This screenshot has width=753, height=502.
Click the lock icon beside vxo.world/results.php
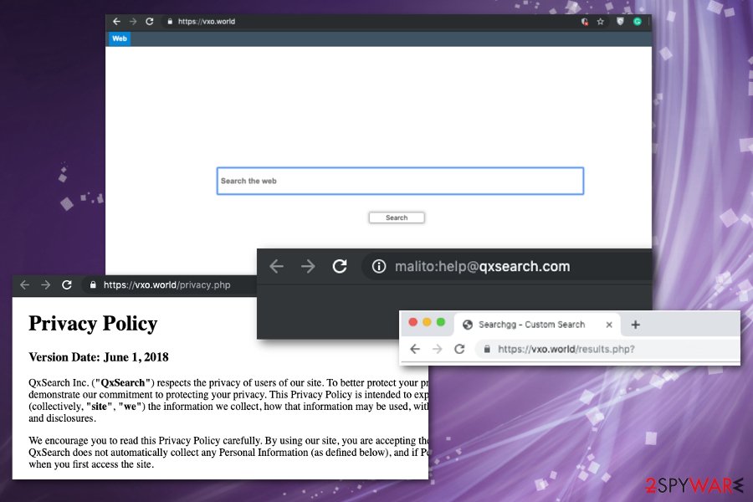click(x=487, y=349)
